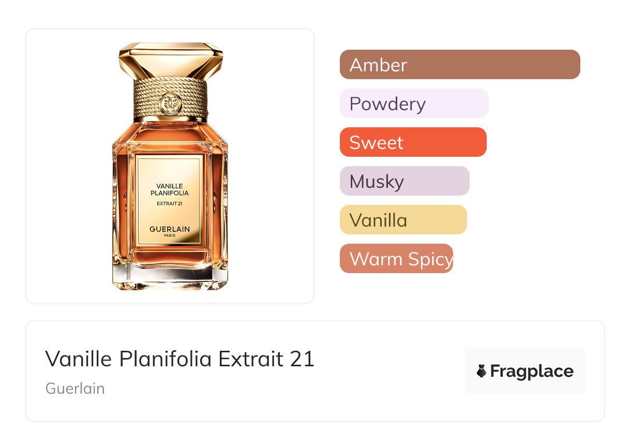Image resolution: width=630 pixels, height=447 pixels.
Task: Click the Fragplace wordmark text
Action: [x=532, y=371]
